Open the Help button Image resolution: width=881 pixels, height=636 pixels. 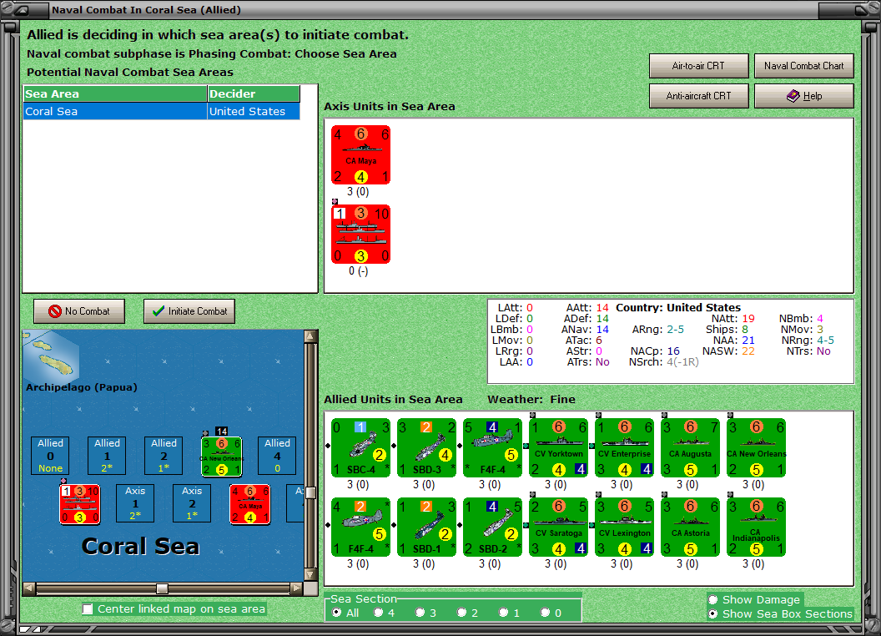coord(804,96)
